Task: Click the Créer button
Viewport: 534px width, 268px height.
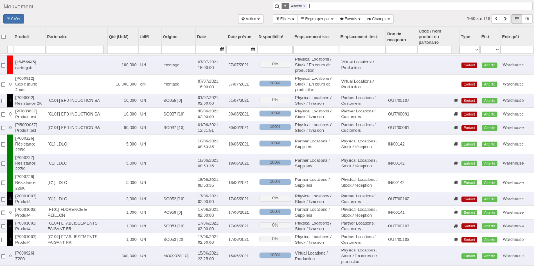Action: tap(14, 19)
